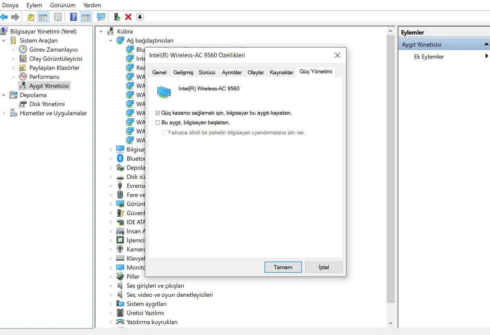Click the Olay Görüntüleyicisi icon
490x335 pixels.
coord(23,59)
